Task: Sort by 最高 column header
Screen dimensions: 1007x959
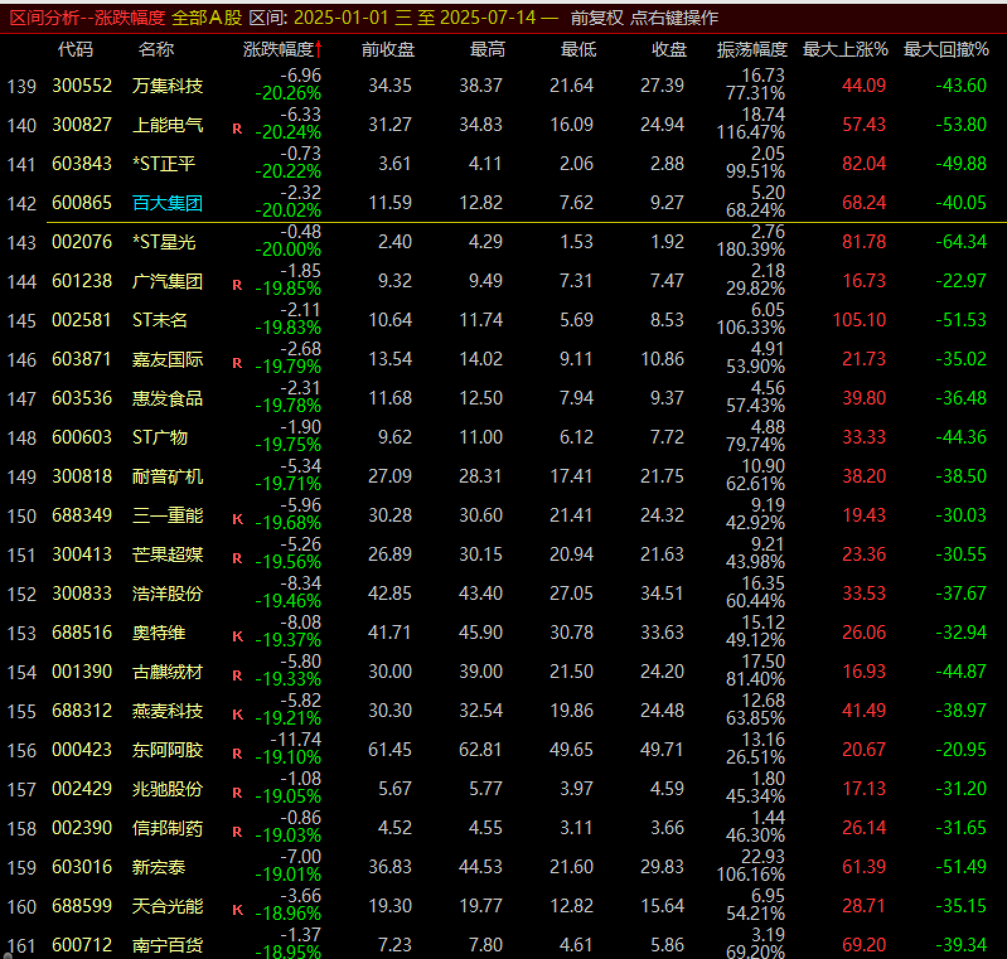Action: (x=487, y=49)
